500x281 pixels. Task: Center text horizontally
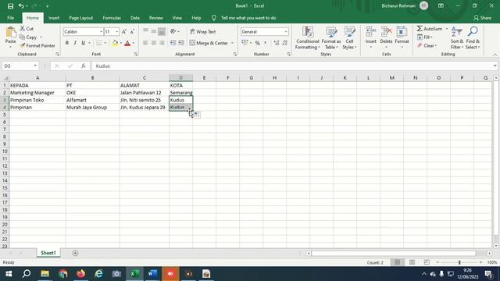pyautogui.click(x=154, y=43)
